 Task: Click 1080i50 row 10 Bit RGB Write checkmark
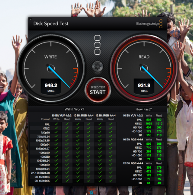(78, 156)
